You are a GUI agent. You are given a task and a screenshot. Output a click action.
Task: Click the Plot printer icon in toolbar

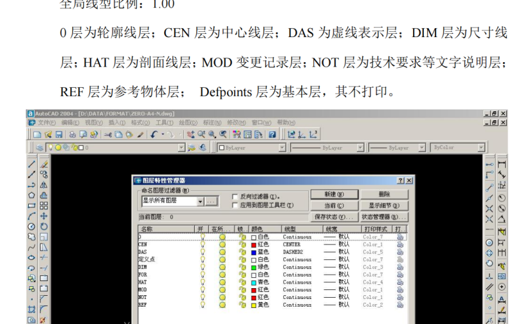point(72,134)
